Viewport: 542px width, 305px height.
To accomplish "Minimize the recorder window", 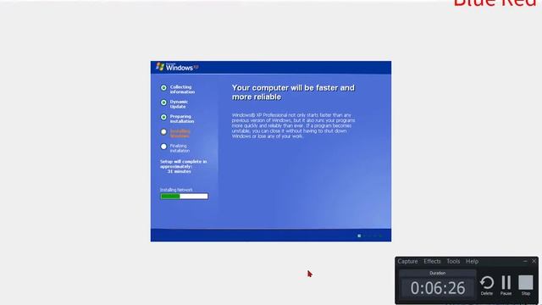I will coord(525,261).
